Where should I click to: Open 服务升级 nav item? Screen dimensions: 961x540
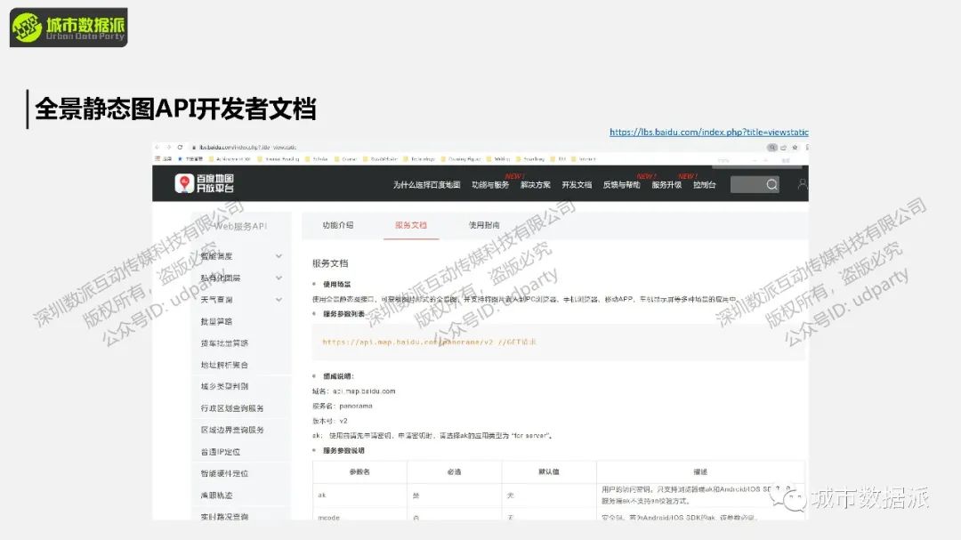point(666,184)
